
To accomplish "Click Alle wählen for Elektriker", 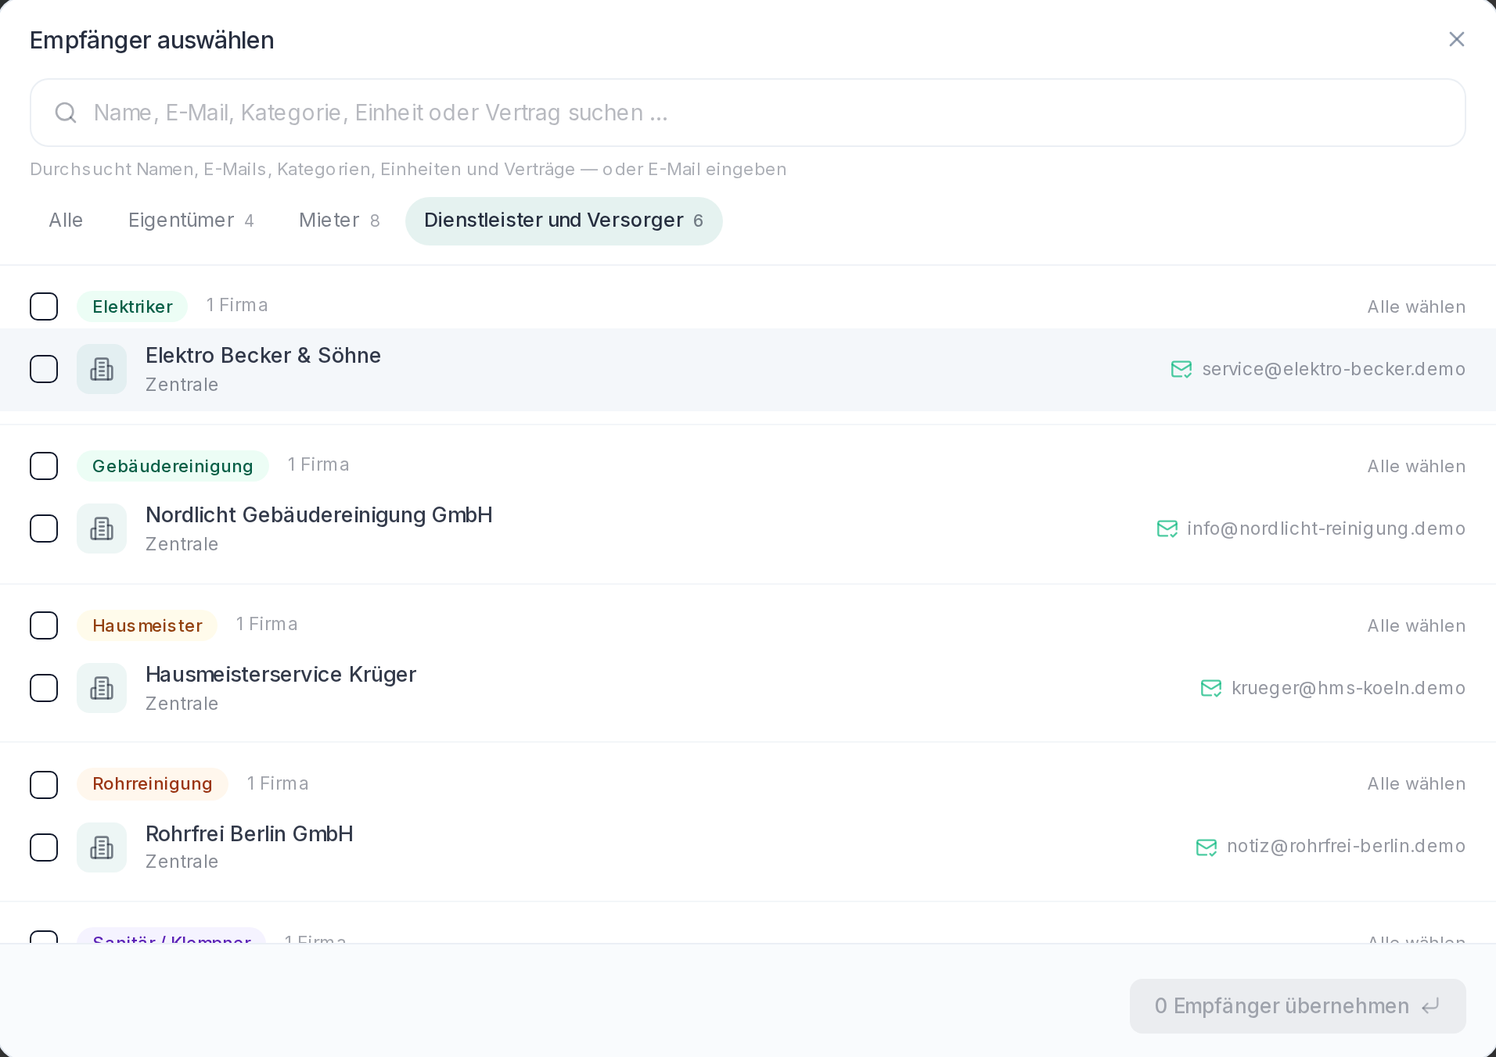I will (x=1416, y=306).
